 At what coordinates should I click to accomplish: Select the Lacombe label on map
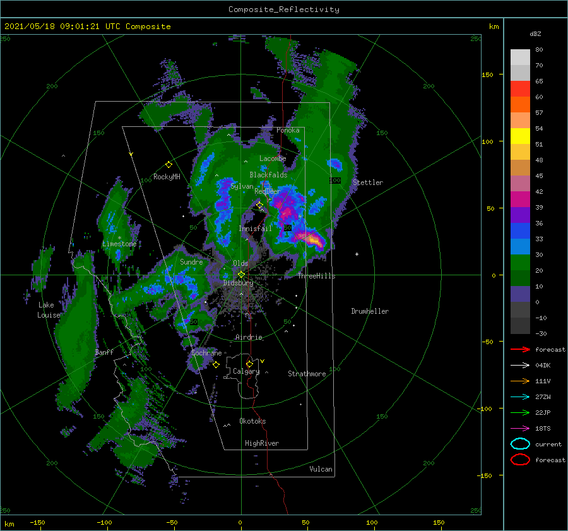pos(273,158)
